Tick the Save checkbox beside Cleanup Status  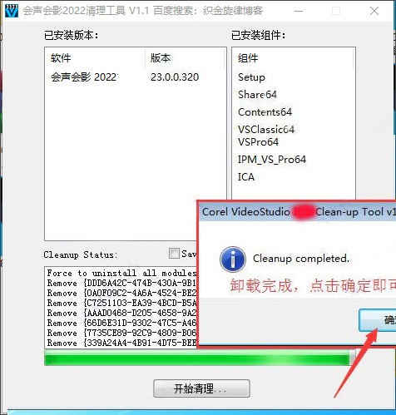pyautogui.click(x=174, y=253)
